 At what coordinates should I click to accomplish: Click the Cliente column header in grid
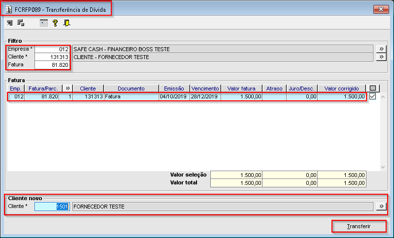pyautogui.click(x=88, y=89)
